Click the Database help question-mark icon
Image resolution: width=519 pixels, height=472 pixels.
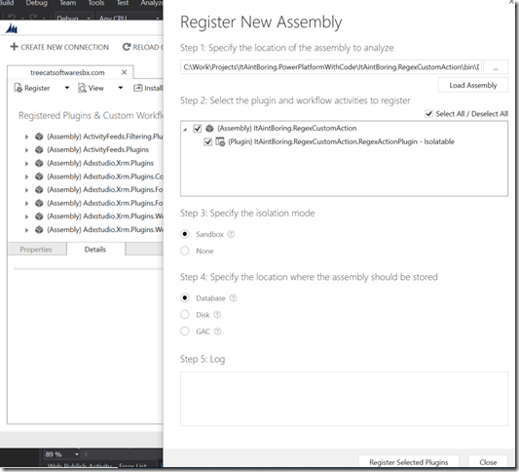pos(233,298)
